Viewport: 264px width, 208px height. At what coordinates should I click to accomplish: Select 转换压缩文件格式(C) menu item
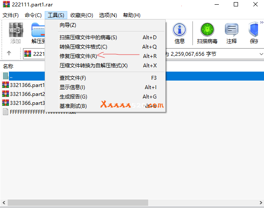[106, 47]
